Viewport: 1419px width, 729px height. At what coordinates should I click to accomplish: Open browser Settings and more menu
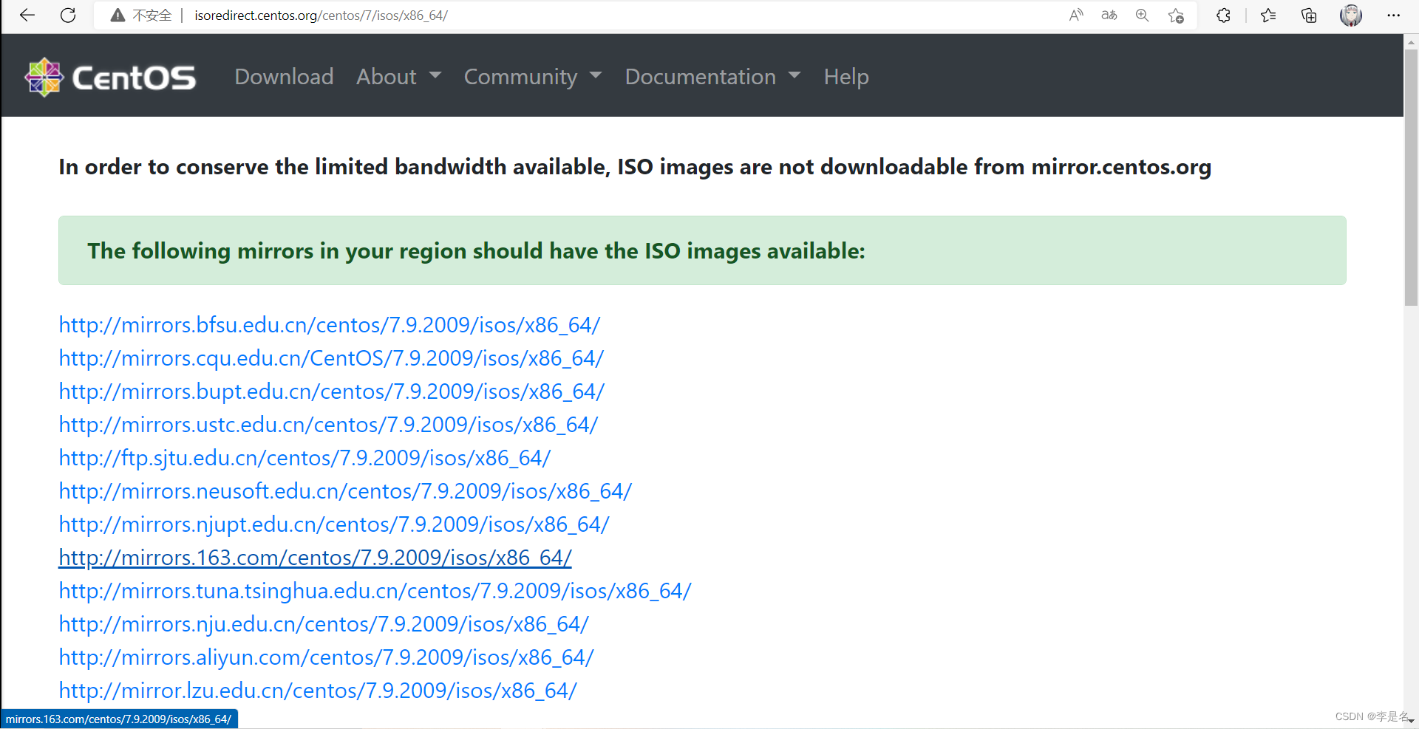(x=1394, y=16)
